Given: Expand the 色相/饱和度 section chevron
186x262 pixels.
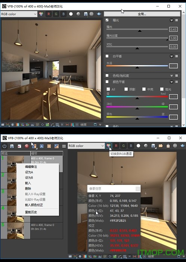Looking at the screenshot, I should 171,76.
